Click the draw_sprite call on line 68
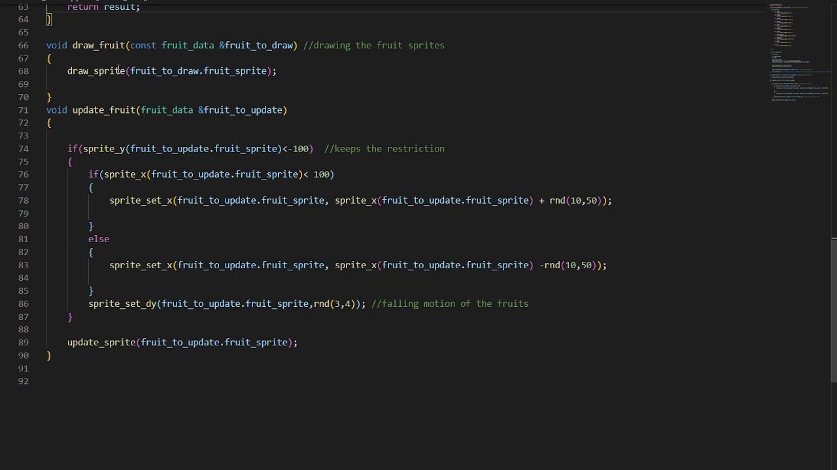The image size is (837, 470). 96,70
